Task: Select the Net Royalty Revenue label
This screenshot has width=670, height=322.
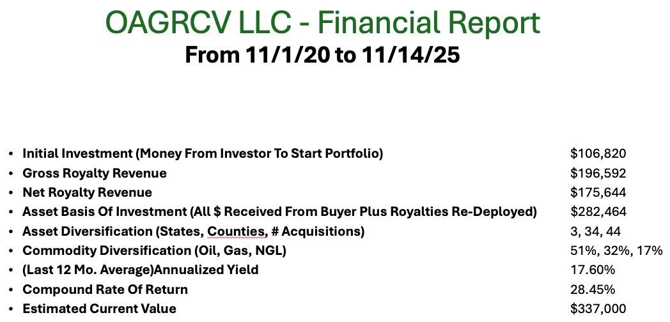Action: (87, 192)
